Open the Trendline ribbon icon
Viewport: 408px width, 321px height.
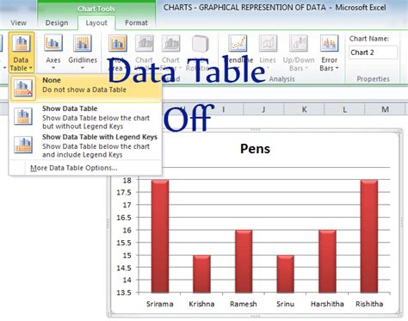tap(238, 43)
